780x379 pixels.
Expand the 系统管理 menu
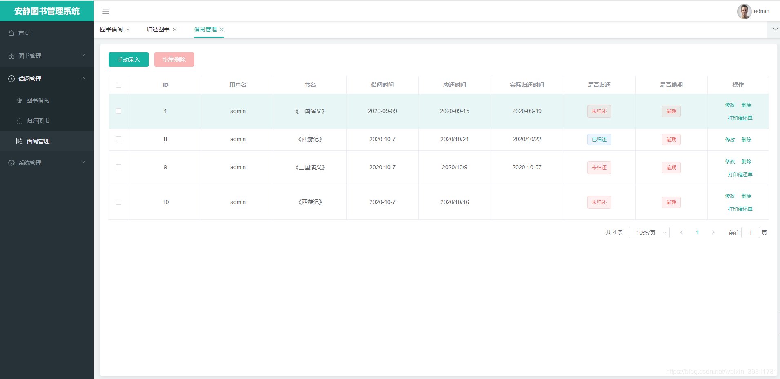click(x=47, y=163)
